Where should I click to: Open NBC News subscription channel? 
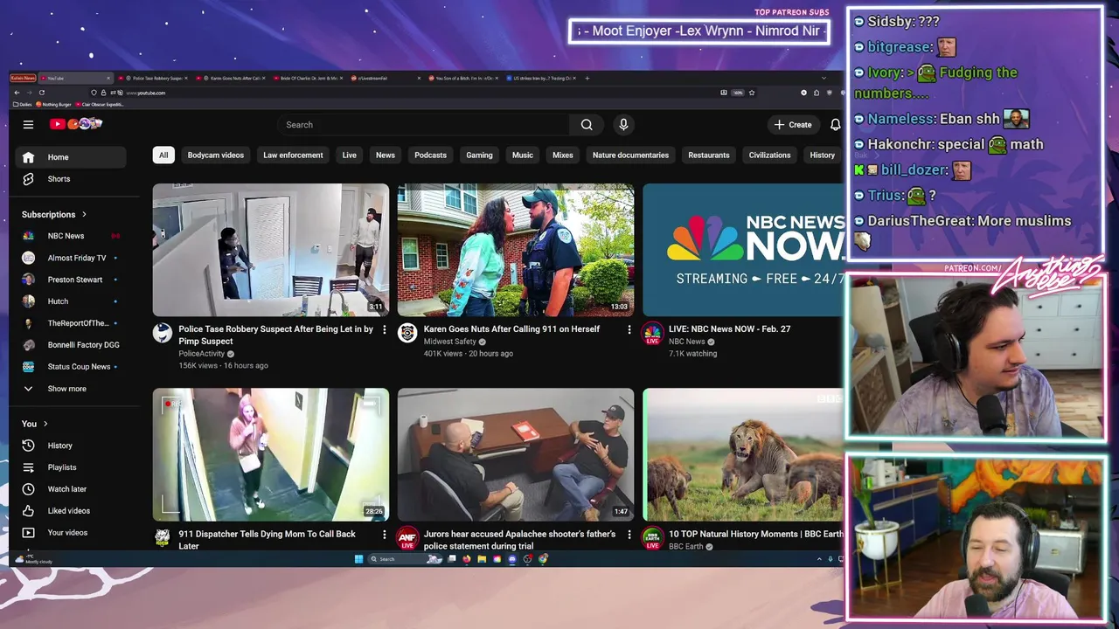click(x=70, y=236)
